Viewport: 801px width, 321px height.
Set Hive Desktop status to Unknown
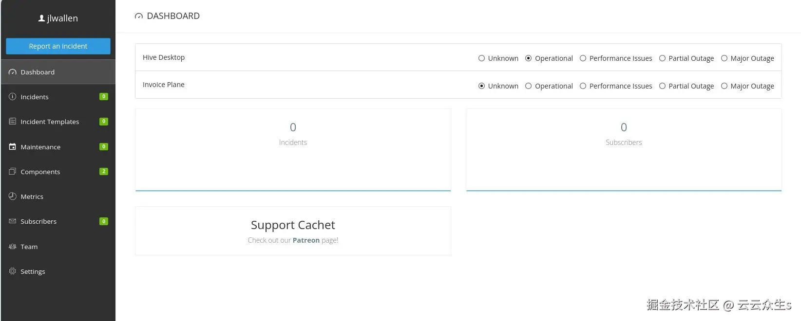[481, 58]
